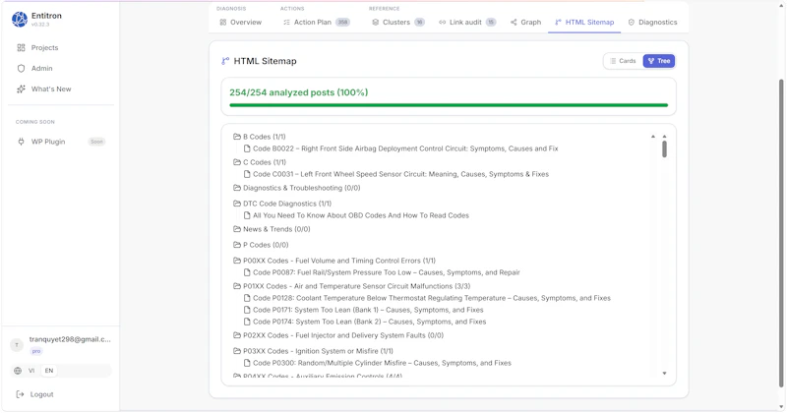Switch to the Clusters tab
Image resolution: width=787 pixels, height=413 pixels.
398,22
